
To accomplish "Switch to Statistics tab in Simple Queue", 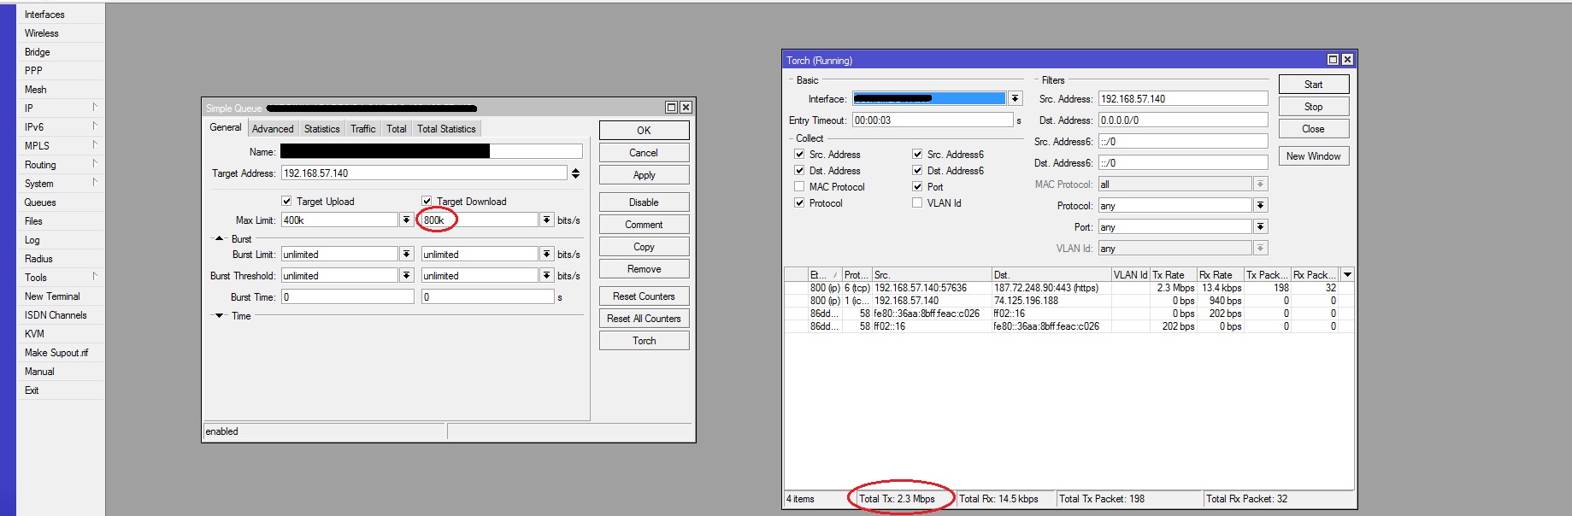I will (322, 129).
